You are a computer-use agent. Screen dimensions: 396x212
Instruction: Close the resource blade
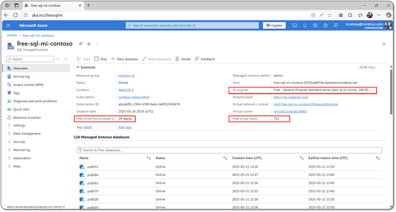click(384, 44)
